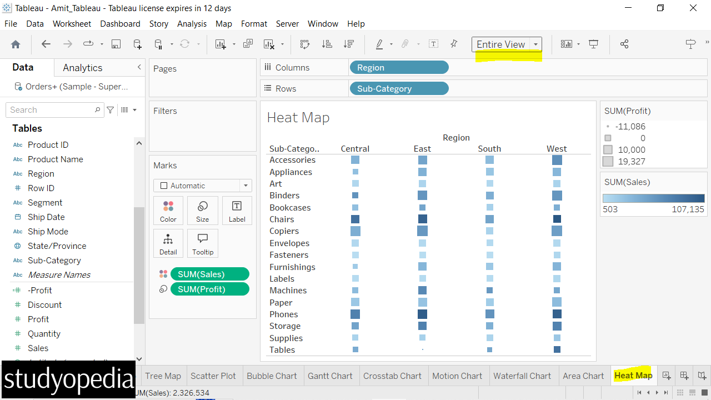Click the Tableau start page home icon
711x400 pixels.
point(16,44)
